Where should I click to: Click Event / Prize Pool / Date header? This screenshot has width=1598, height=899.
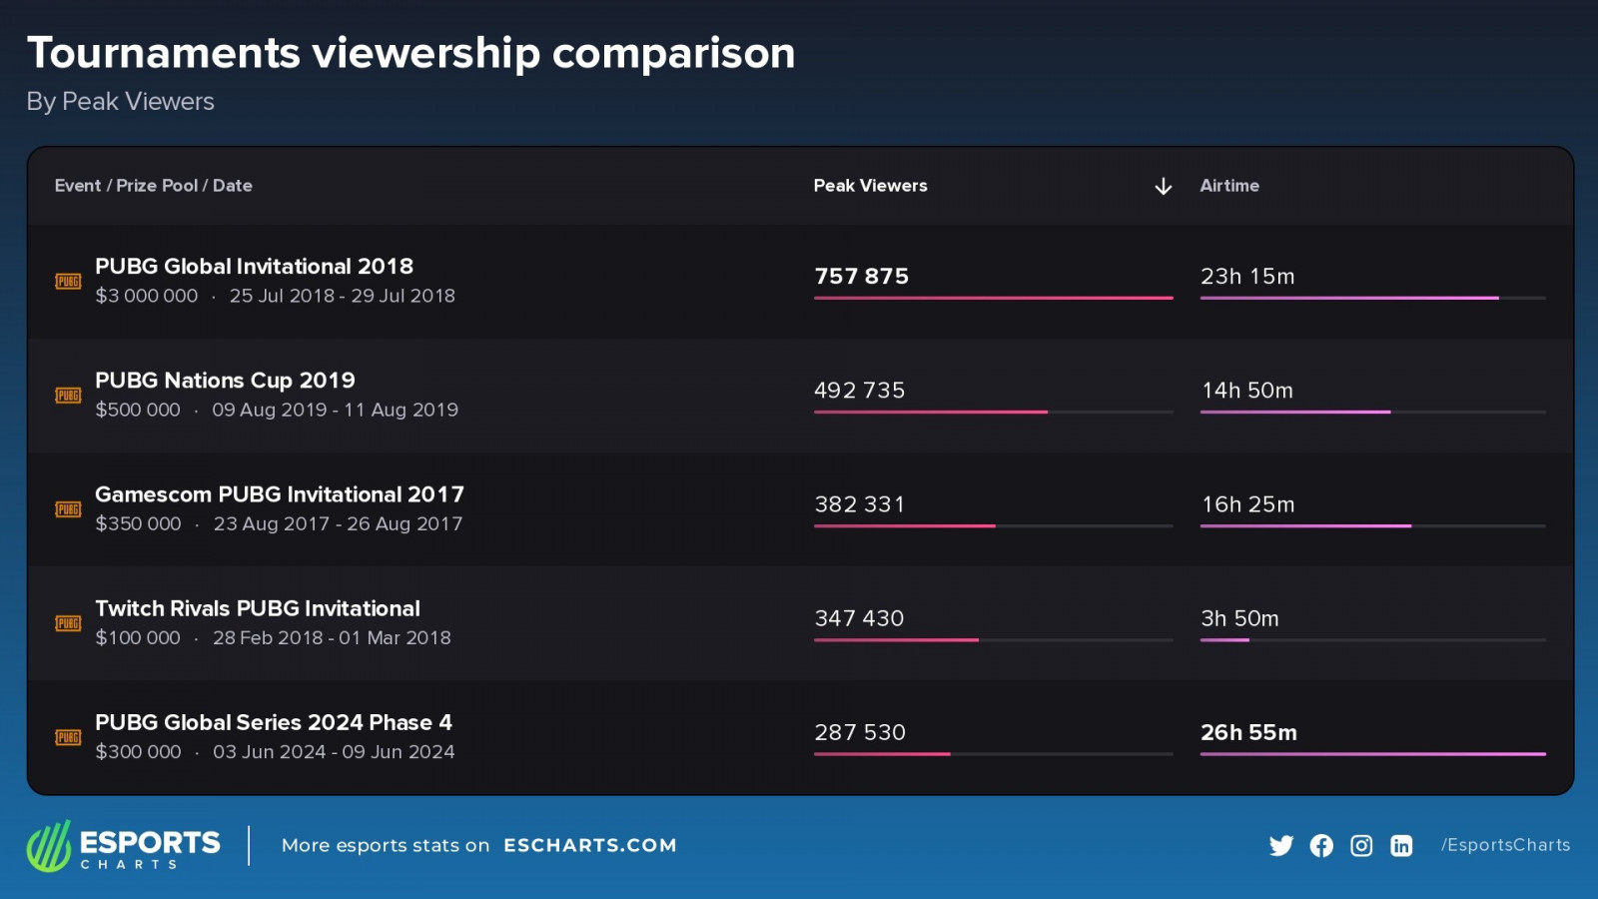click(x=153, y=186)
